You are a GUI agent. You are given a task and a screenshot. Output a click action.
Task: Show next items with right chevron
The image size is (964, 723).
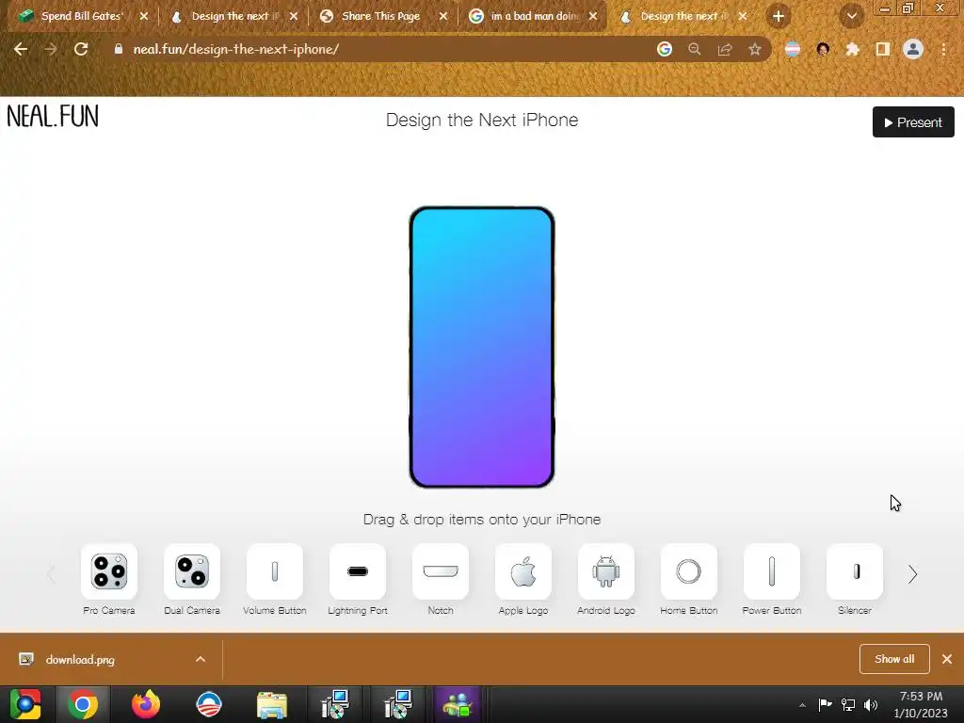[912, 574]
